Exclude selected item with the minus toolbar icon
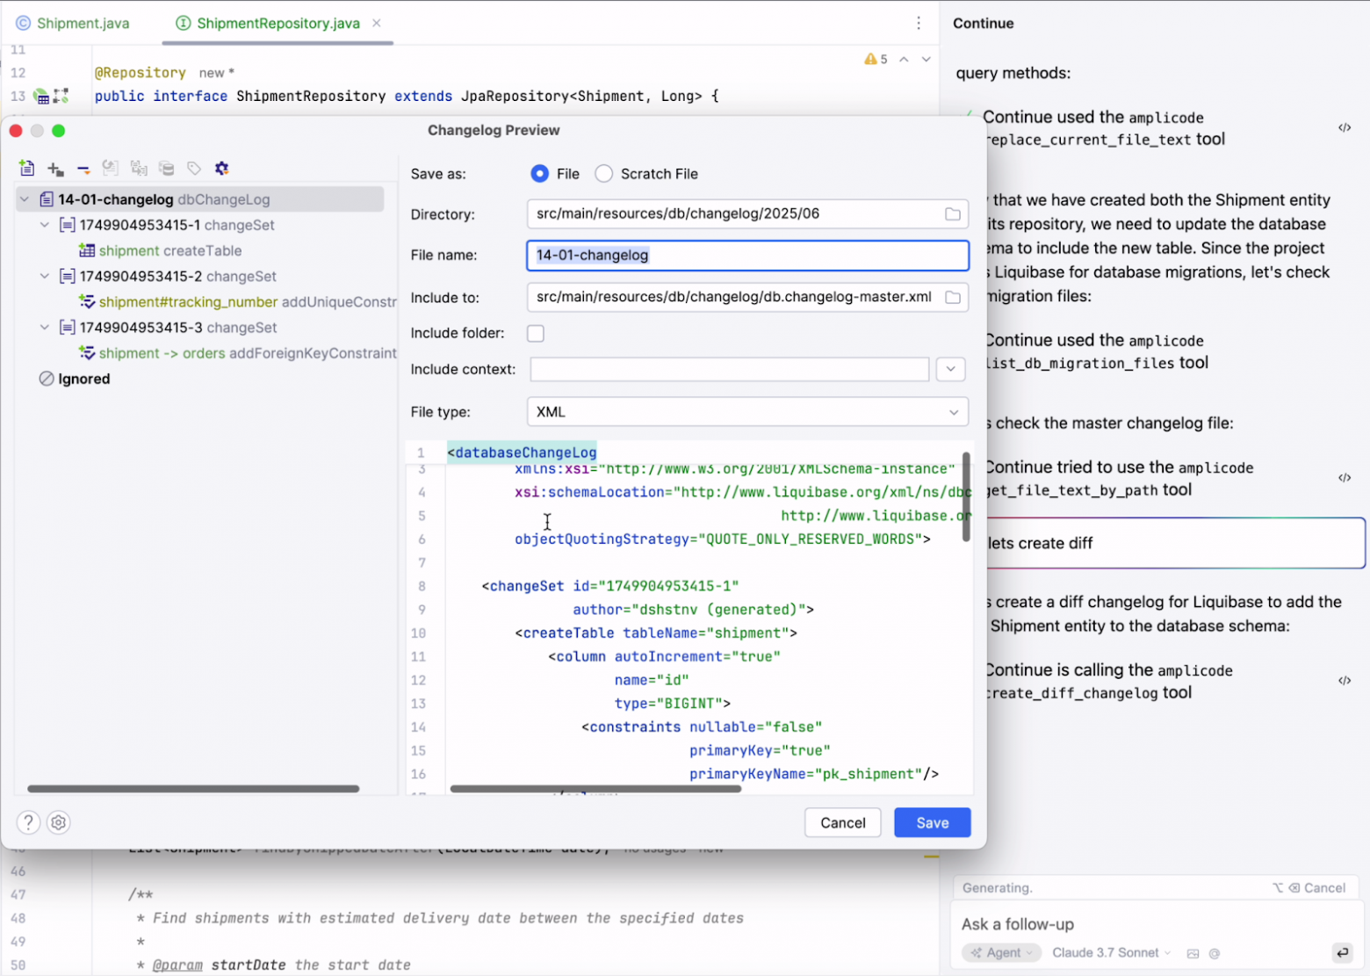The height and width of the screenshot is (976, 1370). point(83,168)
